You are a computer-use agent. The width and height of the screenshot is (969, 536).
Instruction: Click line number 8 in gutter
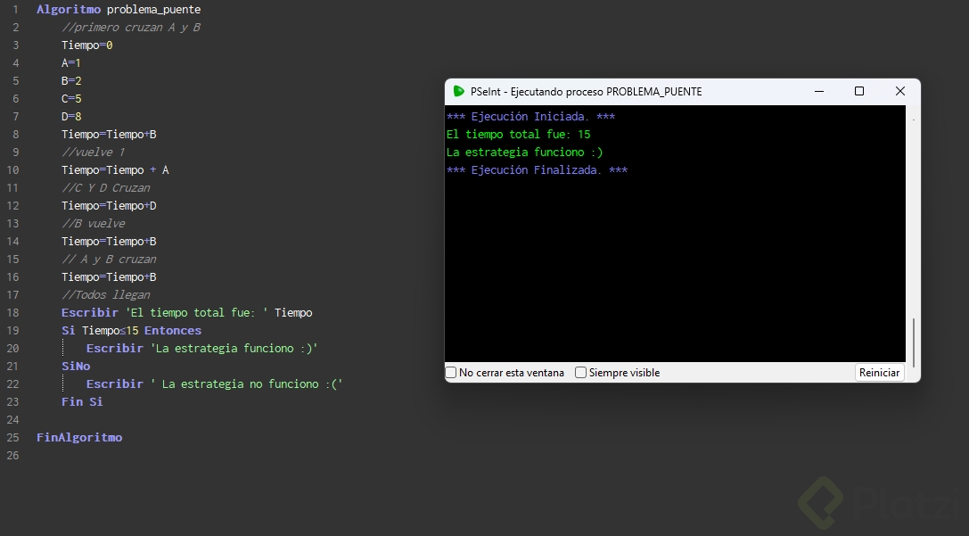pos(15,135)
